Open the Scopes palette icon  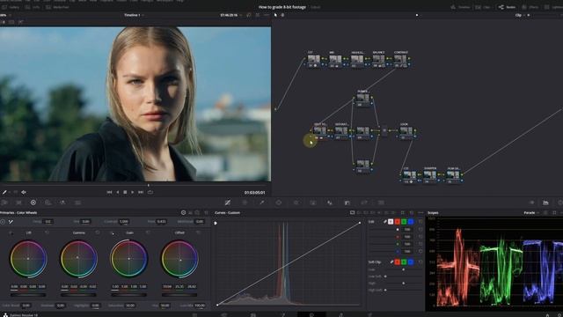click(x=545, y=203)
